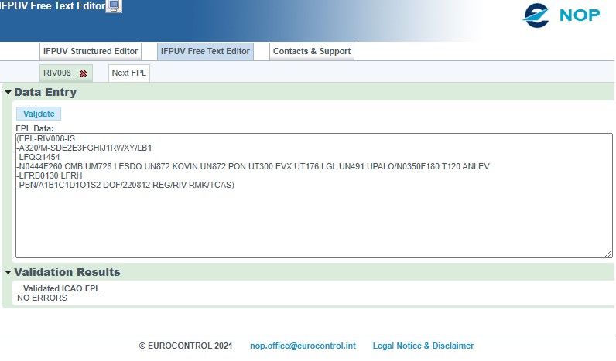Viewport: 616px width, 361px height.
Task: Collapse the Validation Results section
Action: pyautogui.click(x=8, y=272)
